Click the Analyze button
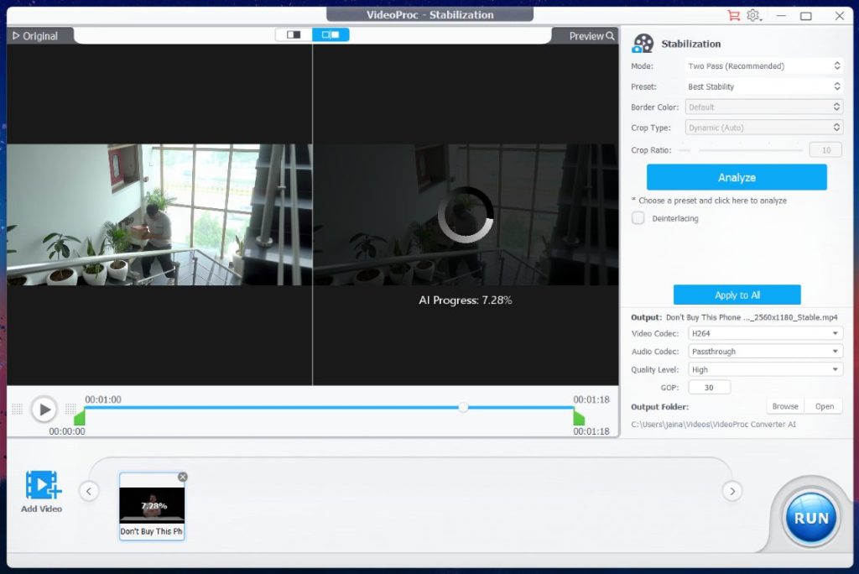The height and width of the screenshot is (574, 859). [x=737, y=177]
